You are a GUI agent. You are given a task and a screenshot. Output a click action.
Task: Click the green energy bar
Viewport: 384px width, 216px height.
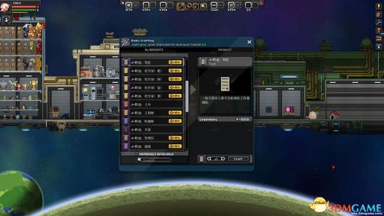point(24,10)
